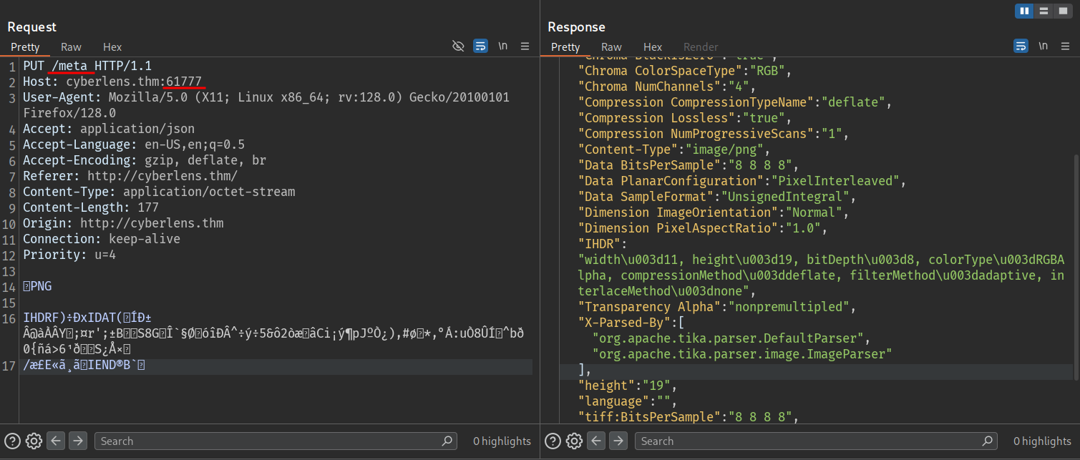Viewport: 1080px width, 460px height.
Task: Go to previous match in Response search
Action: point(596,441)
